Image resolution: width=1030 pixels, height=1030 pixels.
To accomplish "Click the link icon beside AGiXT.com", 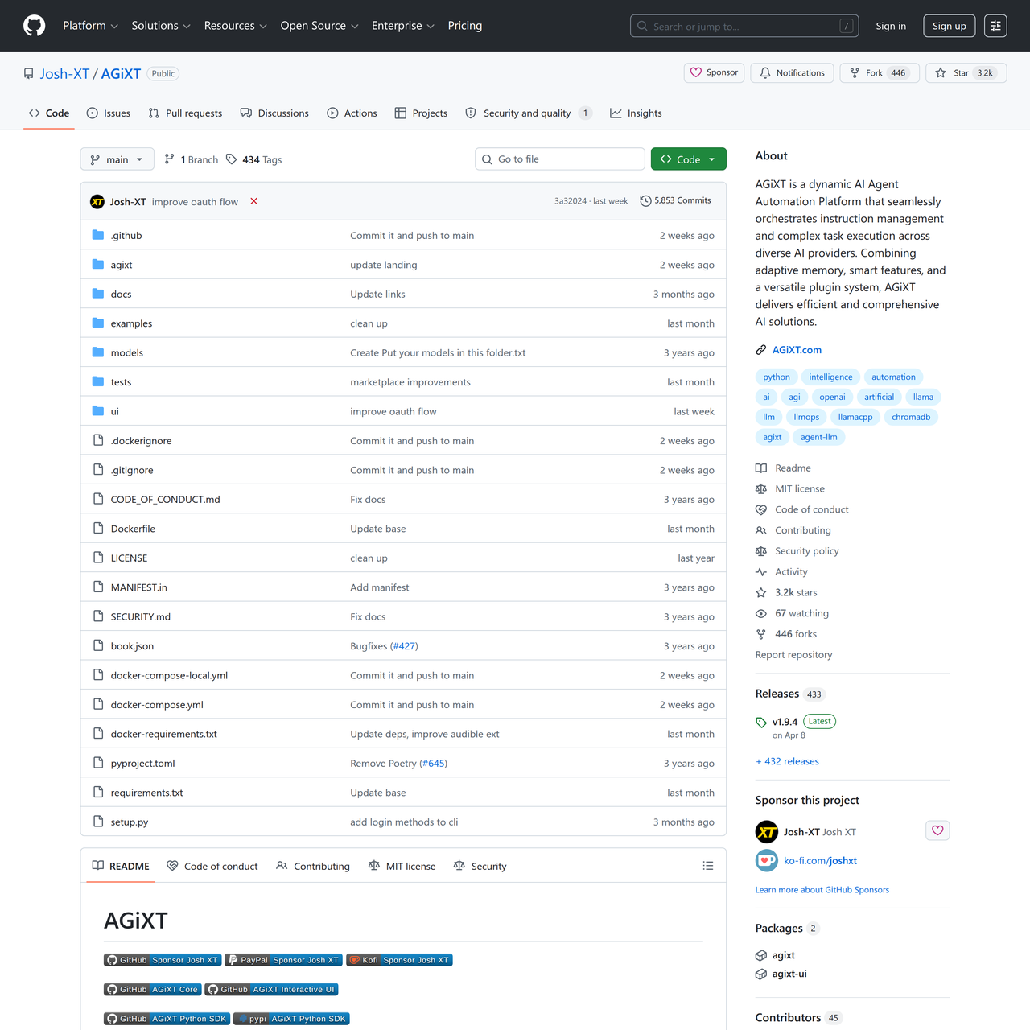I will point(761,350).
